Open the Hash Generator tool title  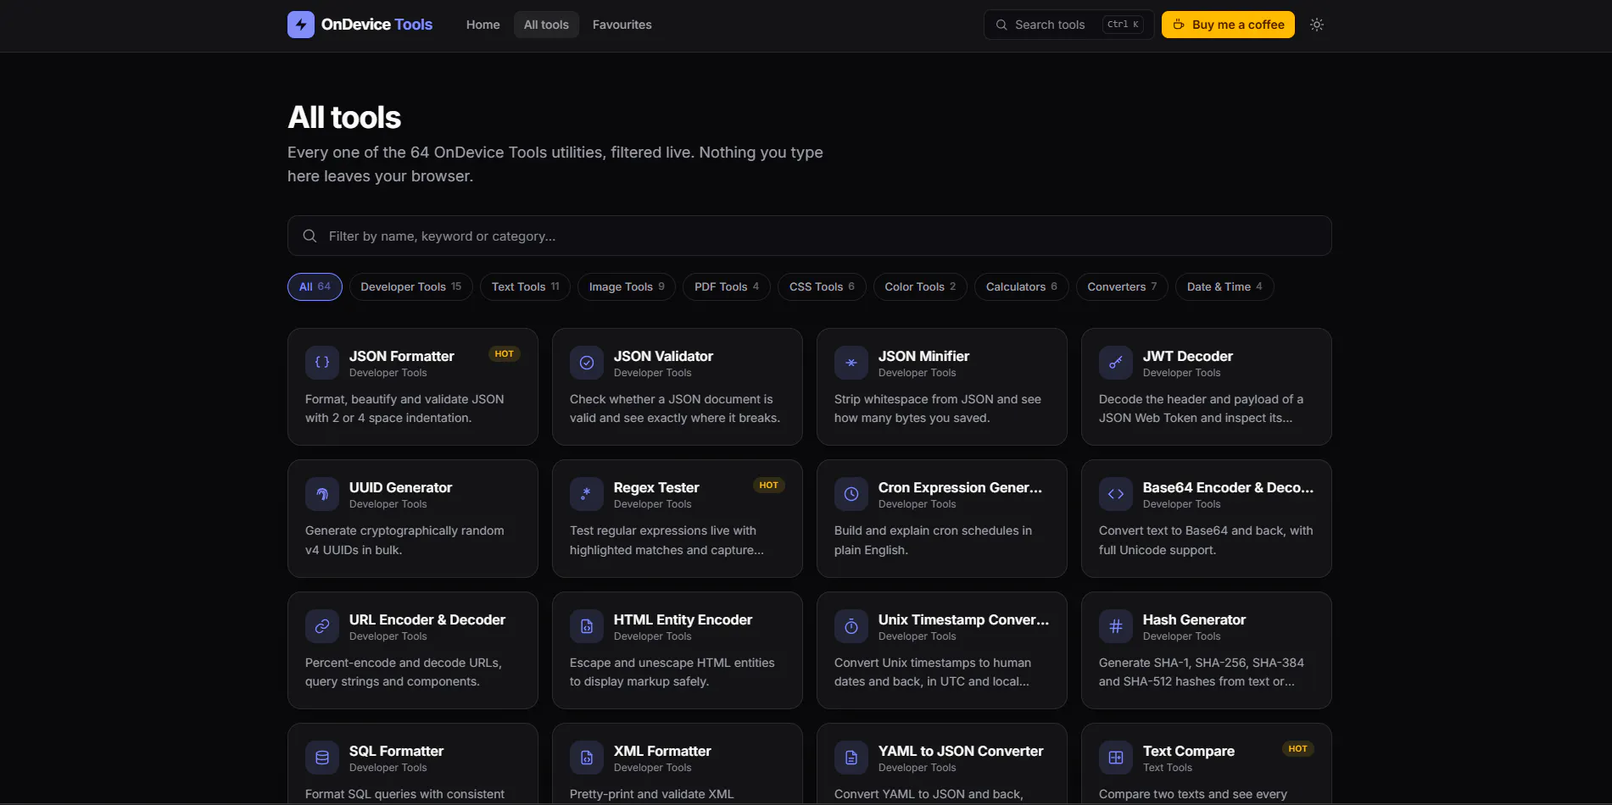click(x=1194, y=619)
